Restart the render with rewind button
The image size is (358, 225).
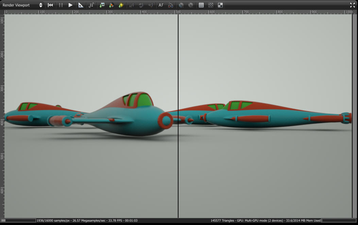pyautogui.click(x=50, y=5)
